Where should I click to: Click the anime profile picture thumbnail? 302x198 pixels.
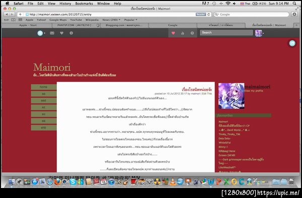point(232,96)
